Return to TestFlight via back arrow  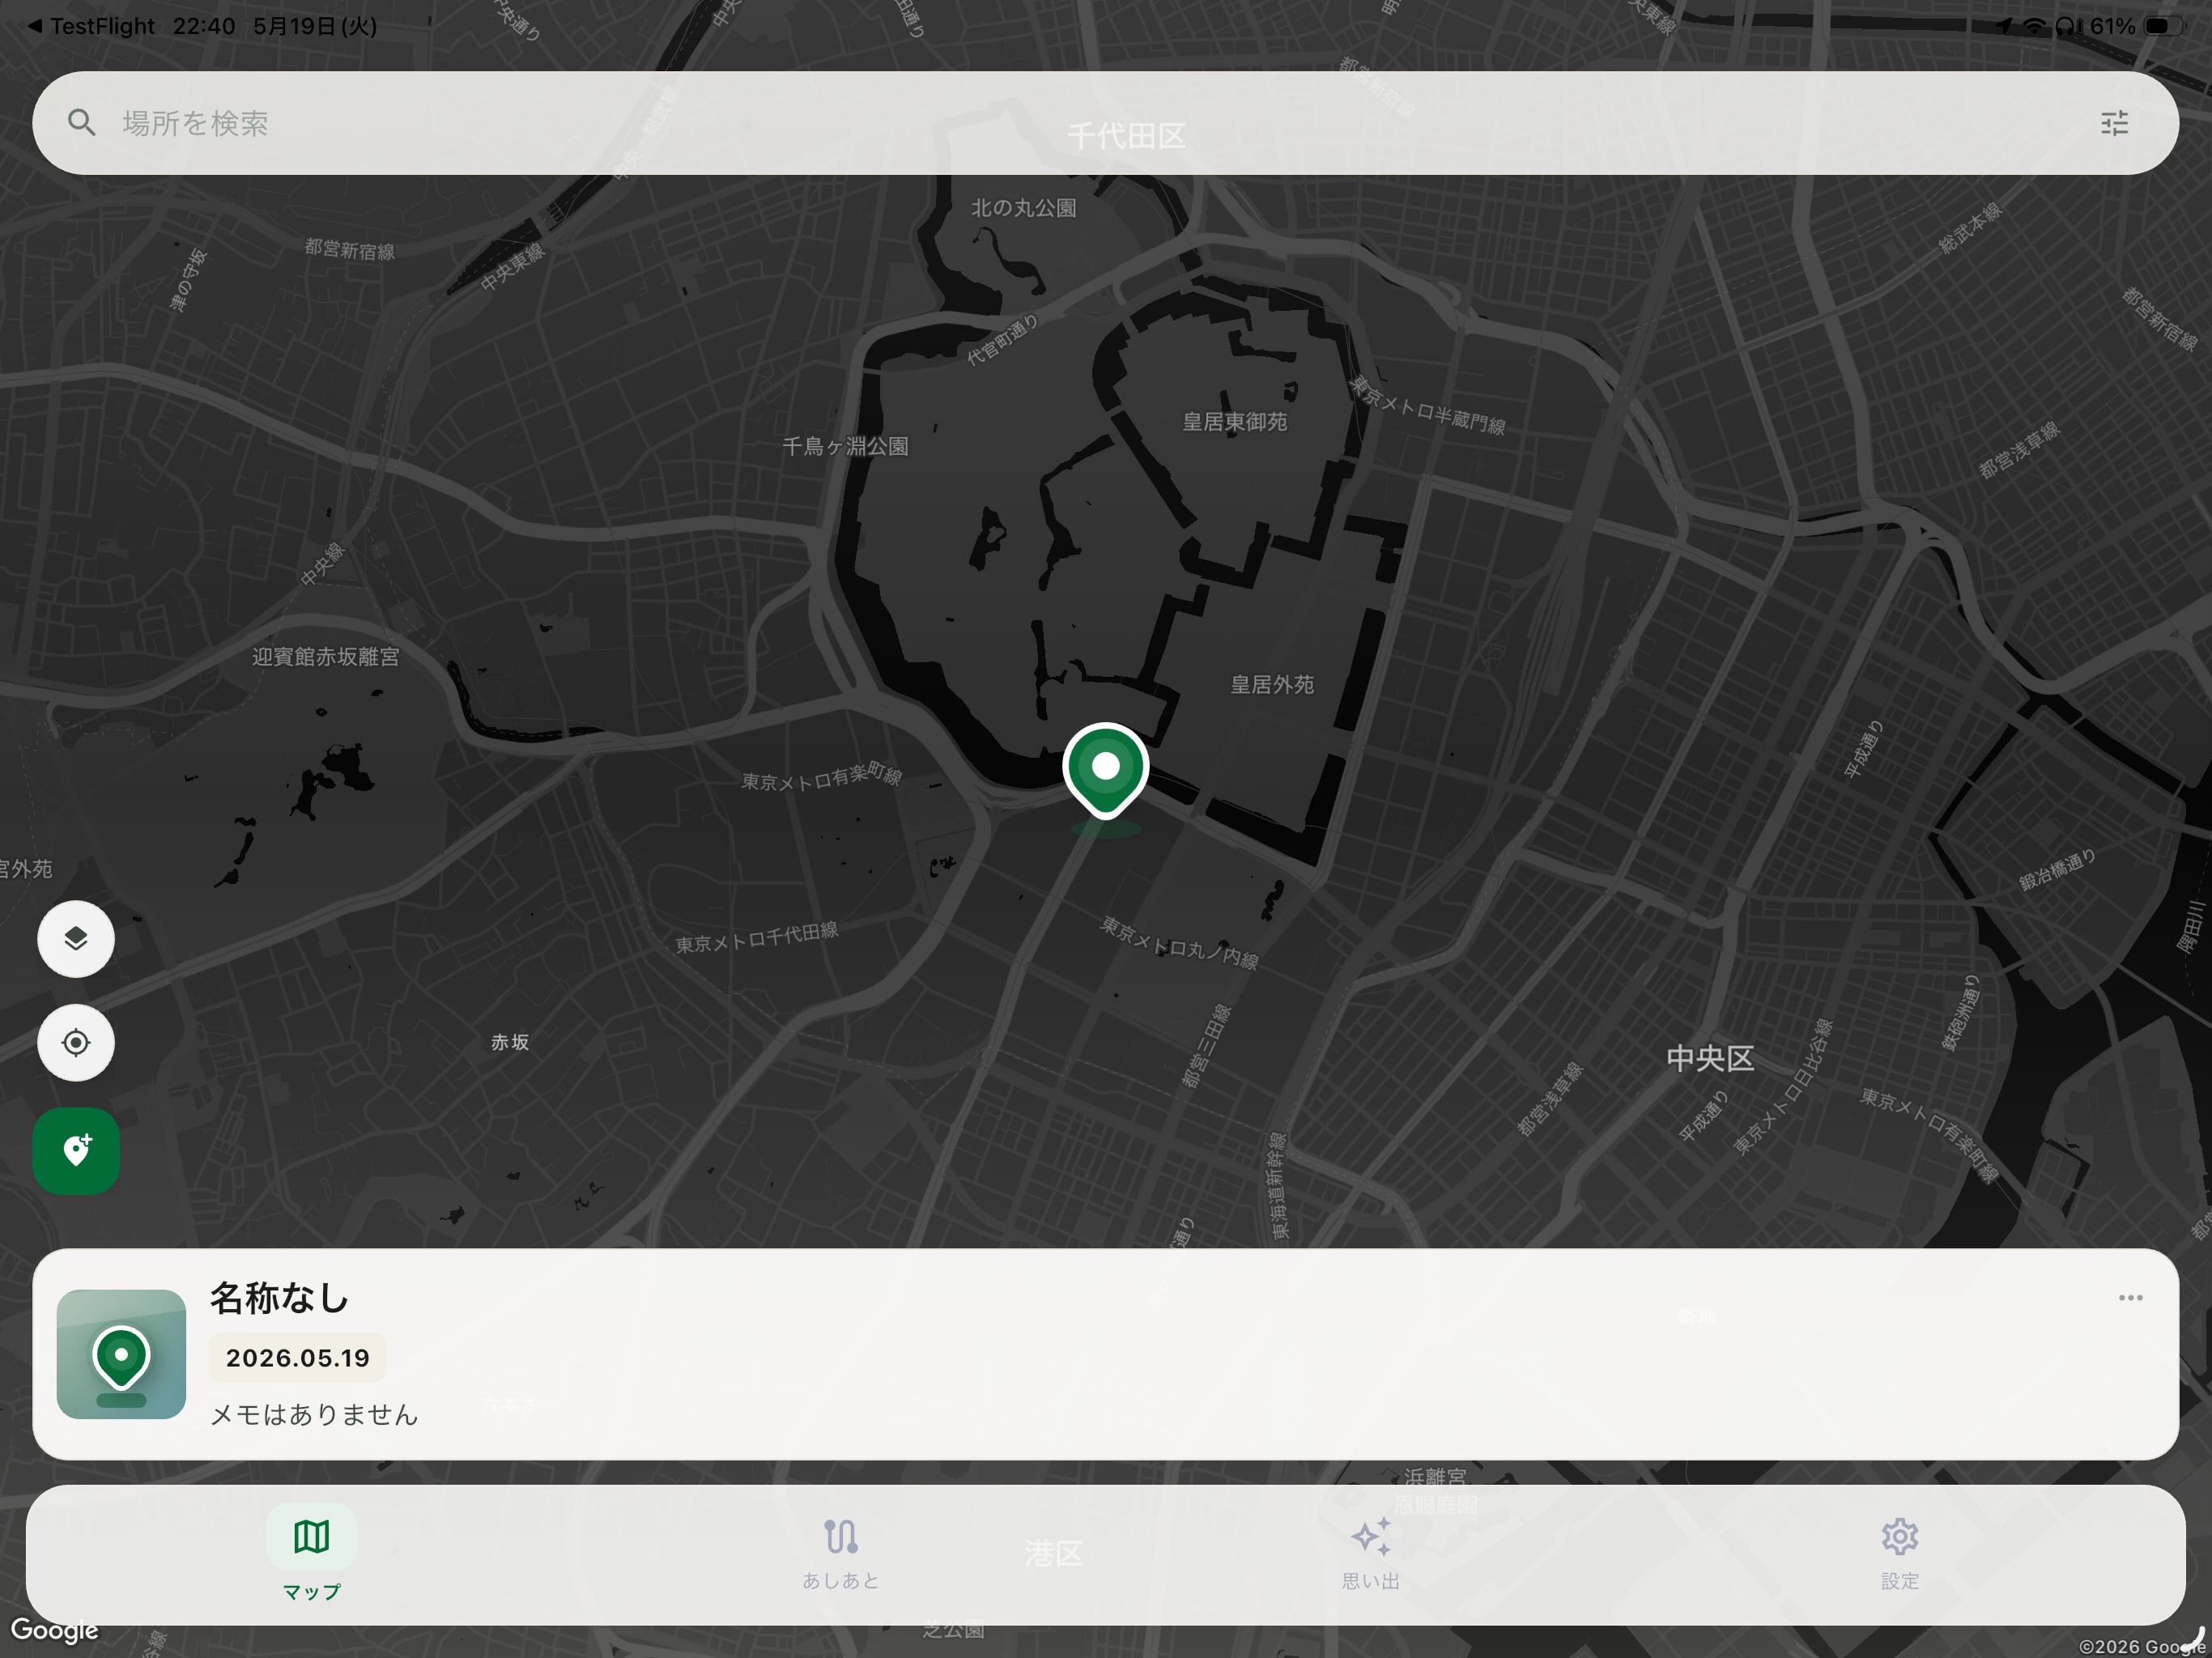(90, 26)
